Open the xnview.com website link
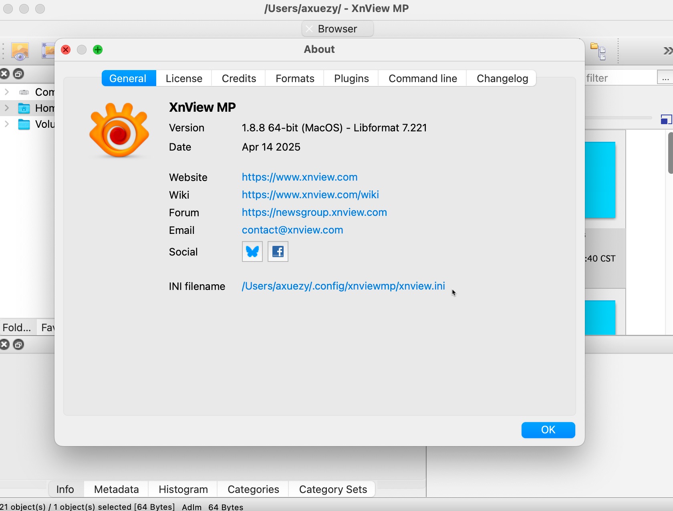The image size is (673, 511). pyautogui.click(x=300, y=177)
